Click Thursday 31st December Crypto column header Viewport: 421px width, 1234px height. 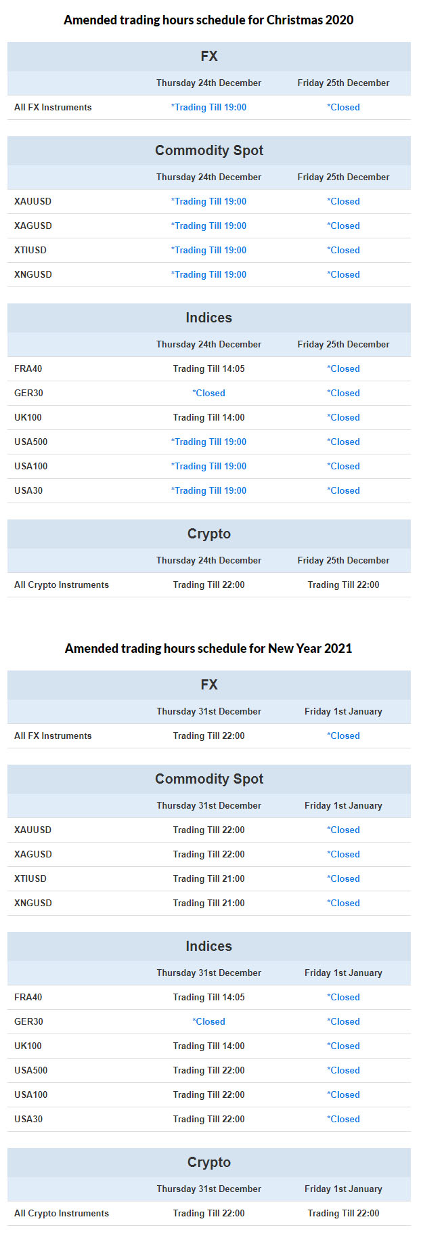pyautogui.click(x=208, y=1189)
